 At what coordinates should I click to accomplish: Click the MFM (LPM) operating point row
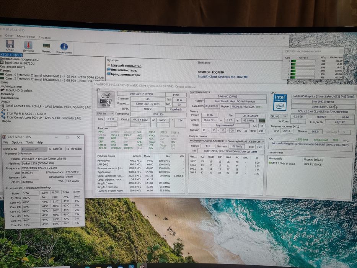point(140,161)
